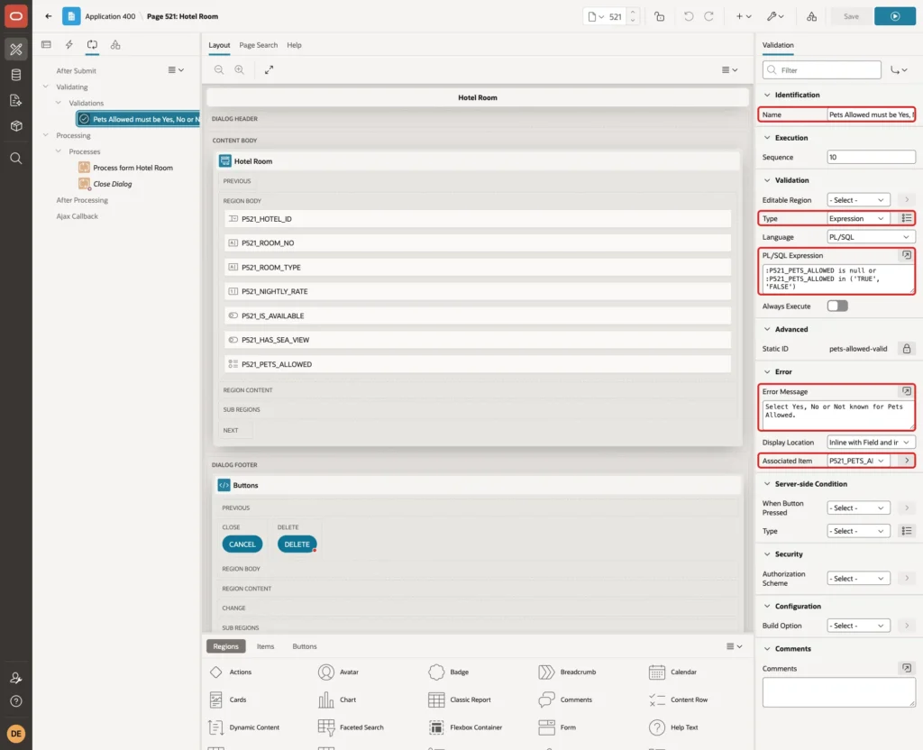Open the App Builder sidebar icon
This screenshot has width=923, height=750.
tap(16, 49)
